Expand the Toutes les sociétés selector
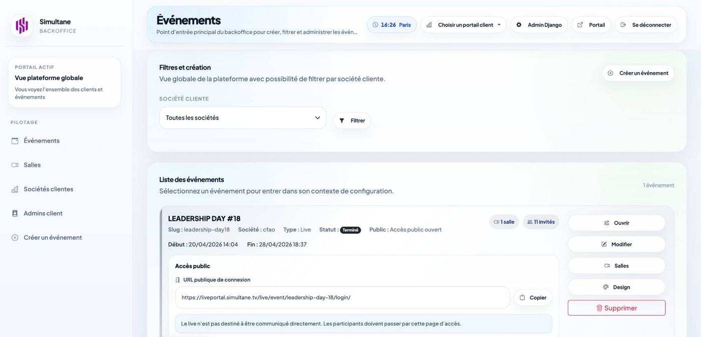This screenshot has width=701, height=337. [242, 117]
